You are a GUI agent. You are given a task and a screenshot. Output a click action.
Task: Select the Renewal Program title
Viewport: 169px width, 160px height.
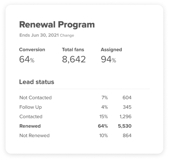57,25
